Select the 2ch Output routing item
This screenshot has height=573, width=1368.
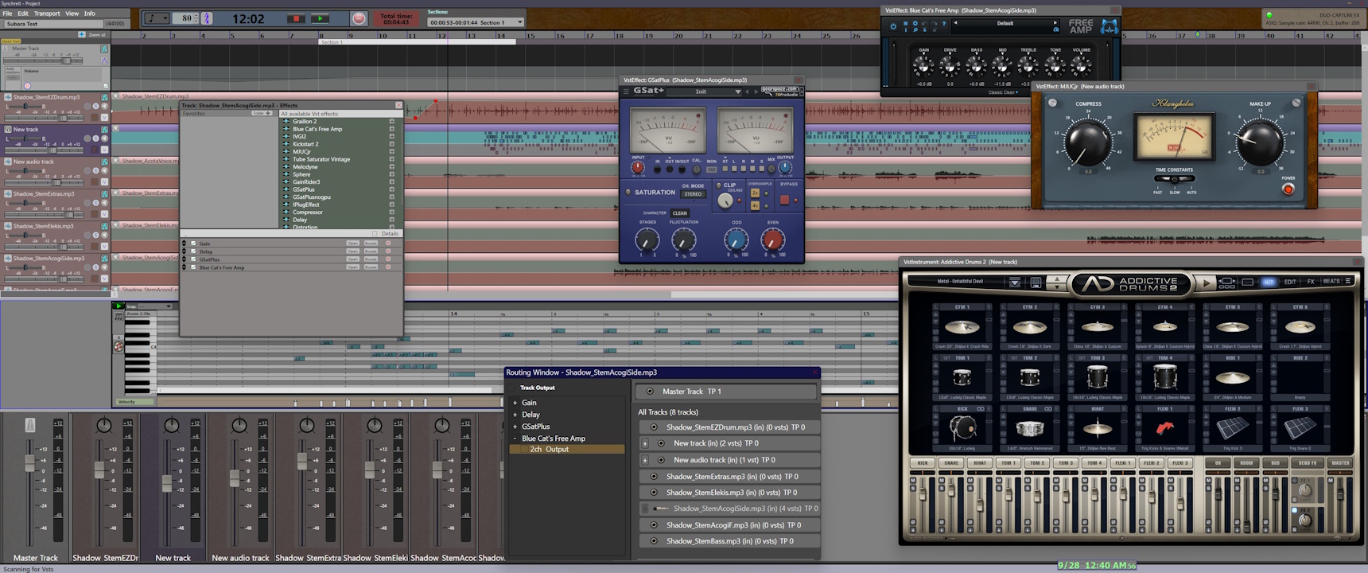pos(567,450)
